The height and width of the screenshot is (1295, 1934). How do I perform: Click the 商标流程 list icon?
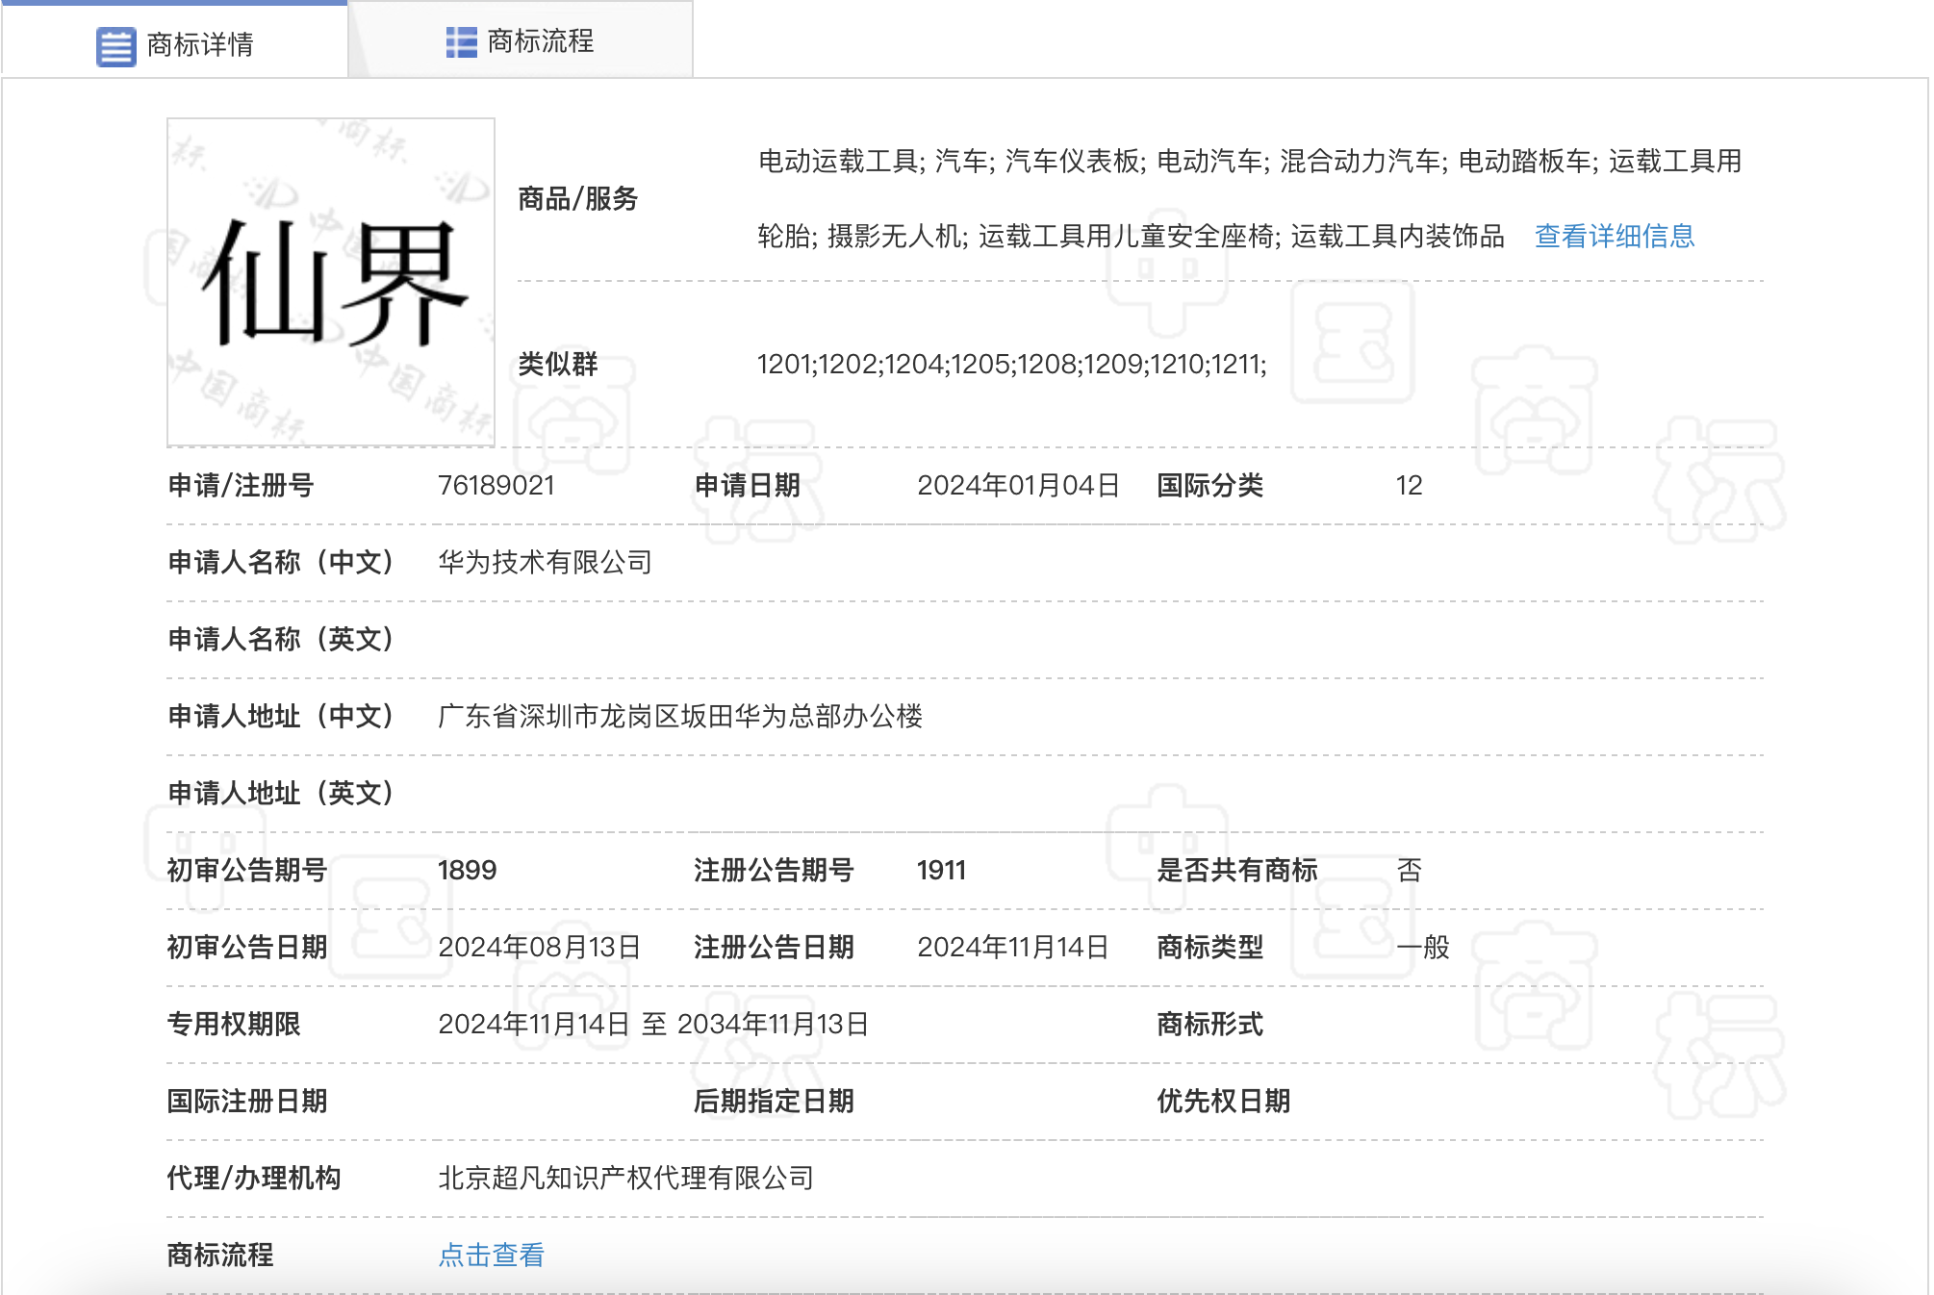461,42
